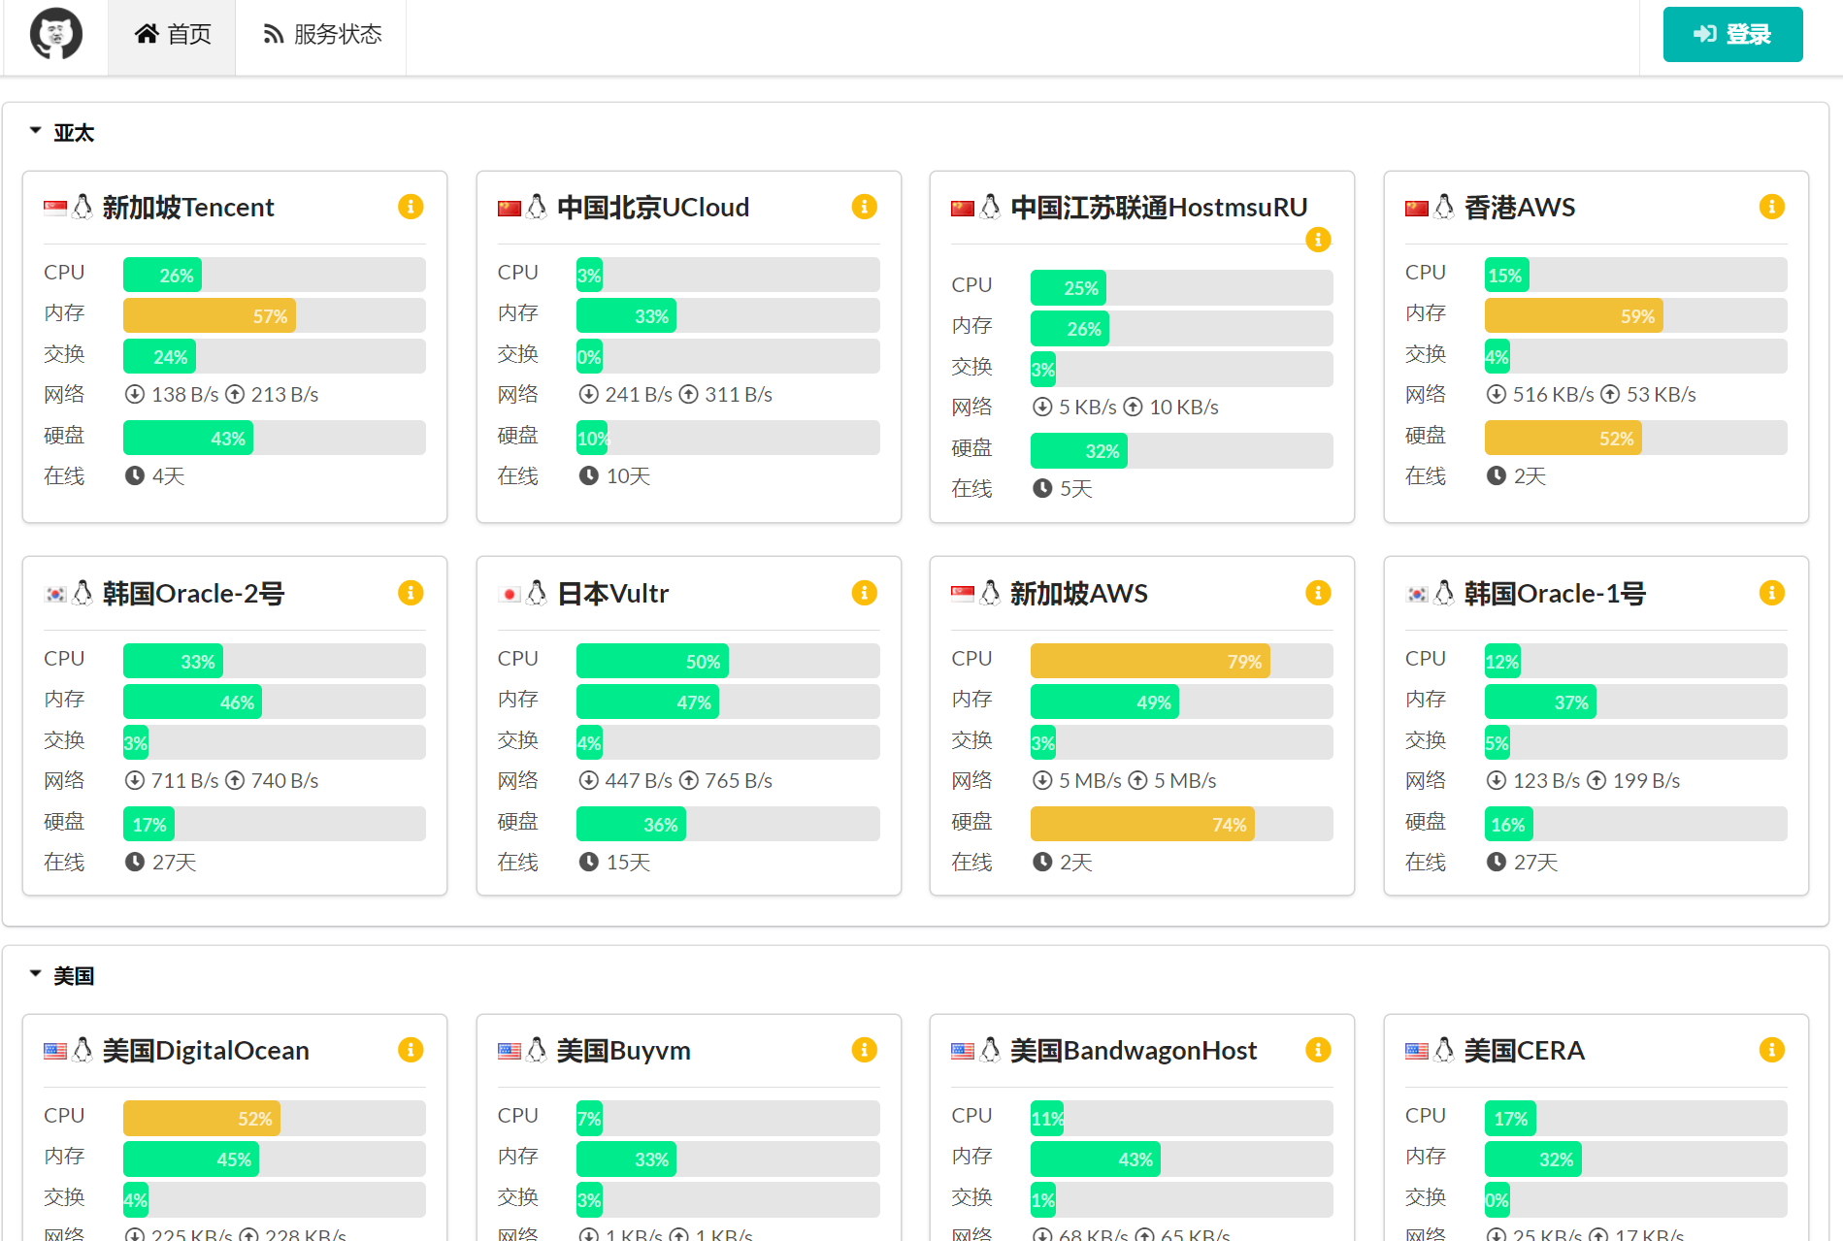
Task: Collapse the 美国 server group
Action: 35,974
